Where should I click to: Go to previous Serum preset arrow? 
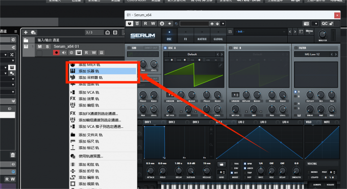[290, 32]
